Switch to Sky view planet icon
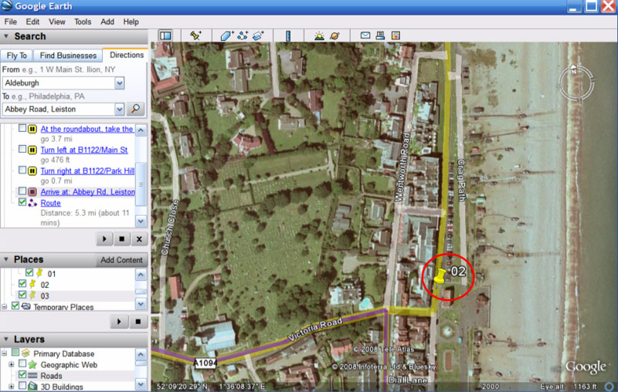The image size is (618, 392). (334, 35)
